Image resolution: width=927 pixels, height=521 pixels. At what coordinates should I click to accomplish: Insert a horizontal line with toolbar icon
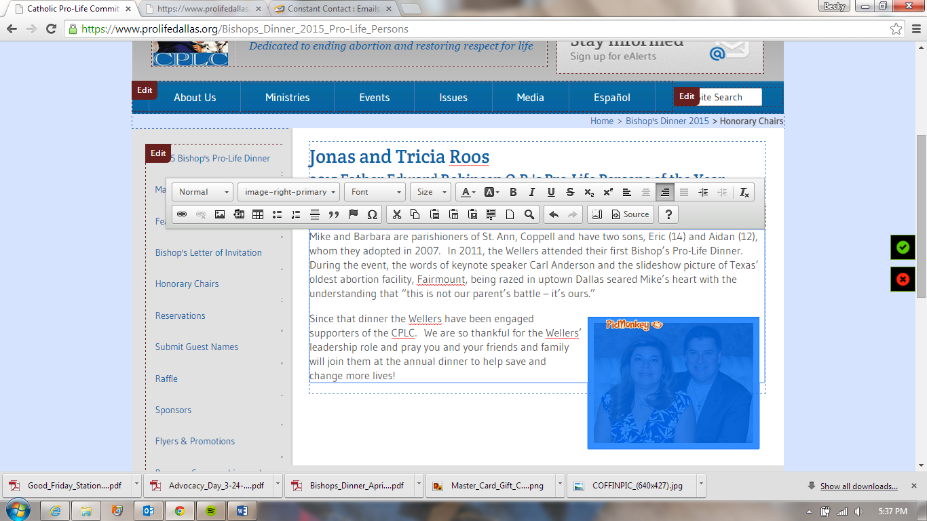point(315,214)
